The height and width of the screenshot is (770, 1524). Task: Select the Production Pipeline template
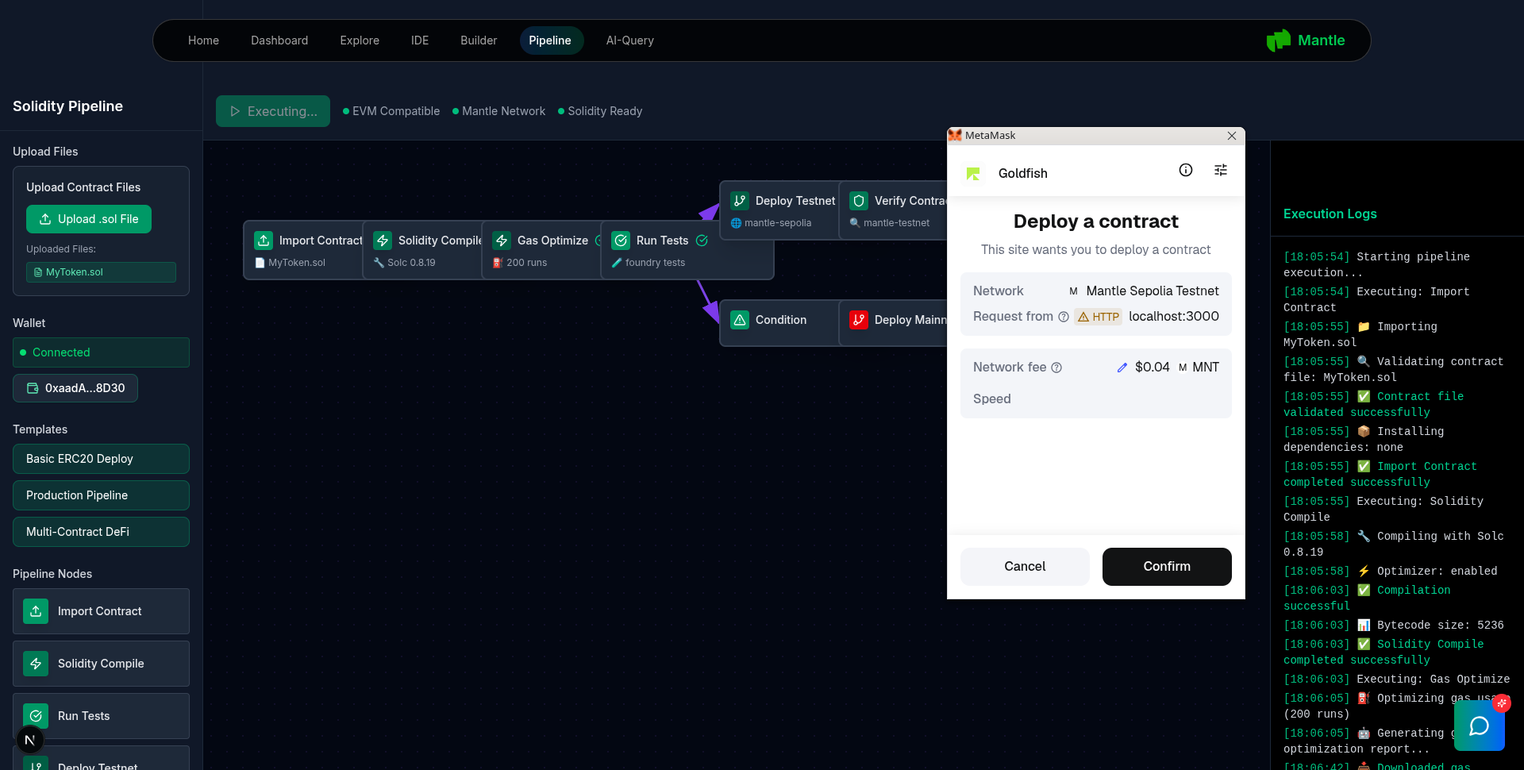101,495
